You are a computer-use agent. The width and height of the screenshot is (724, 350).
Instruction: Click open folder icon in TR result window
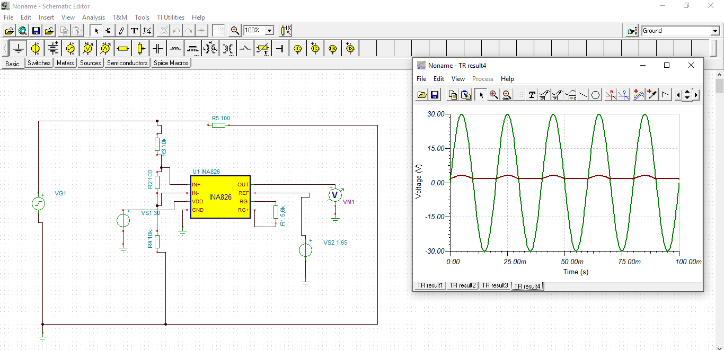(422, 95)
